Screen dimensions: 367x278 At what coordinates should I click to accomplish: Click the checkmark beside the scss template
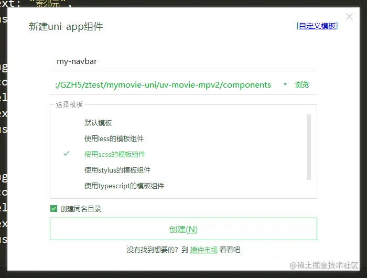point(66,154)
